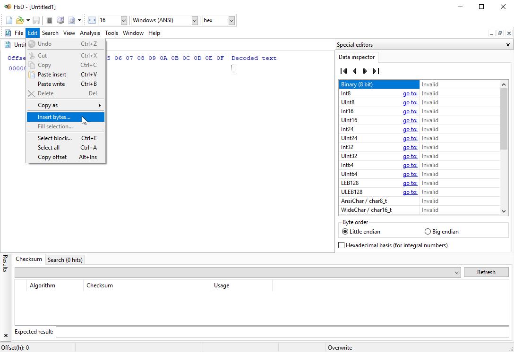Click the New file toolbar icon
514x352 pixels.
(x=9, y=20)
